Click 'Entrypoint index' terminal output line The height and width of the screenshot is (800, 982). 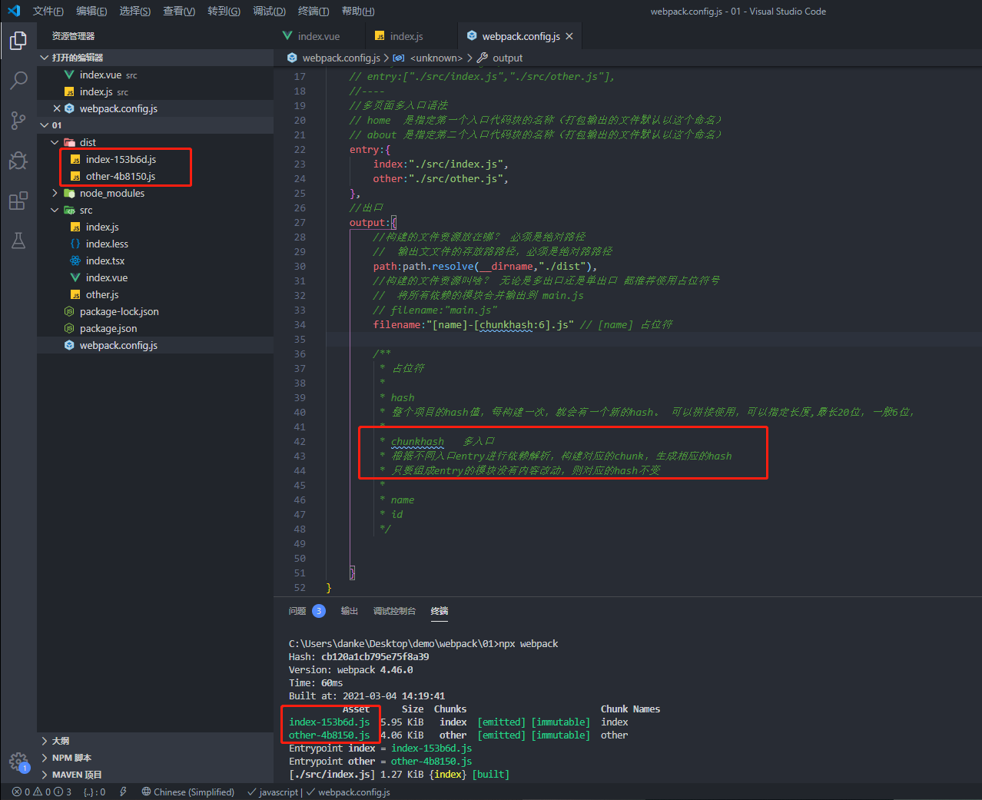[380, 748]
